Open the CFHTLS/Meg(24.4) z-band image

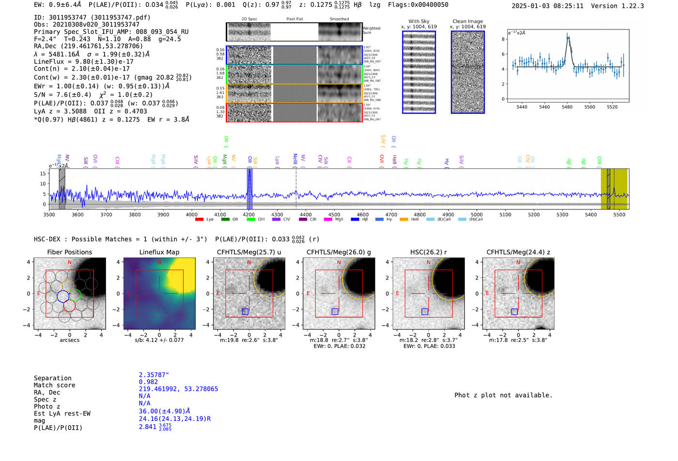click(x=518, y=294)
